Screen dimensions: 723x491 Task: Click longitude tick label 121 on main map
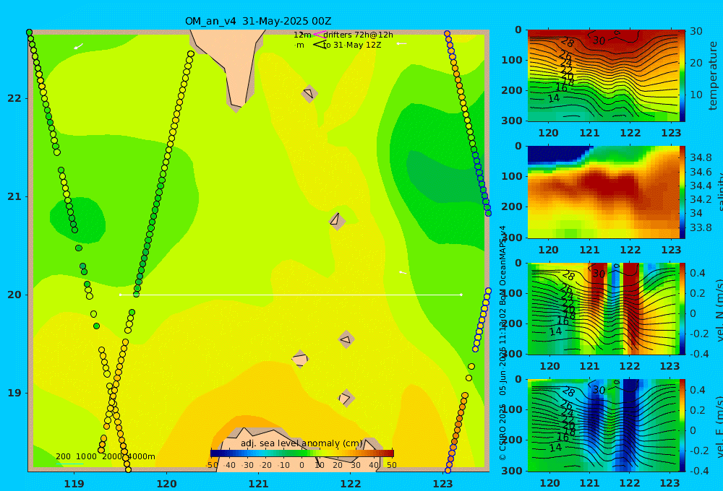tap(258, 484)
